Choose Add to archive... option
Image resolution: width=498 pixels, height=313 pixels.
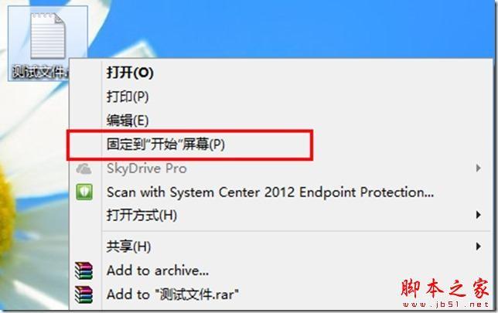158,270
